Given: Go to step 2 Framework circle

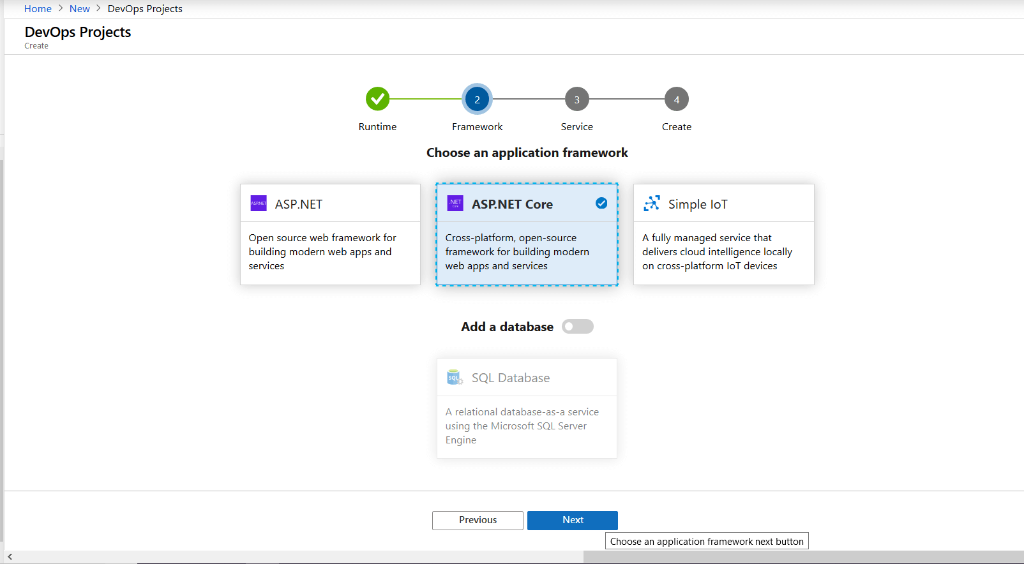Looking at the screenshot, I should (x=477, y=99).
